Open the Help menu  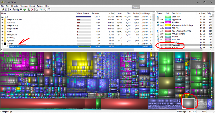pos(47,6)
